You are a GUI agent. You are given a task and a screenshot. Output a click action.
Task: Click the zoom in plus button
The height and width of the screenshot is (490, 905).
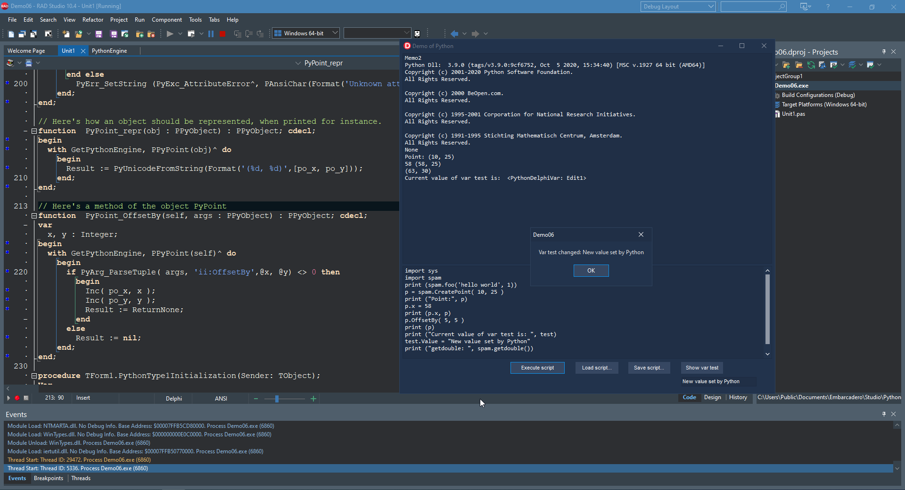[x=313, y=399]
